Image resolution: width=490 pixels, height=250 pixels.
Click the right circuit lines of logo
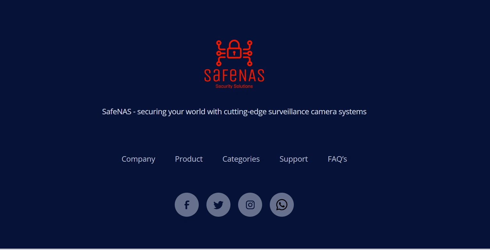coord(247,53)
